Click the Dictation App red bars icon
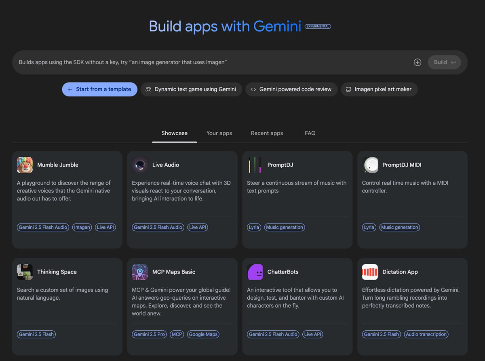This screenshot has height=361, width=485. pyautogui.click(x=370, y=272)
